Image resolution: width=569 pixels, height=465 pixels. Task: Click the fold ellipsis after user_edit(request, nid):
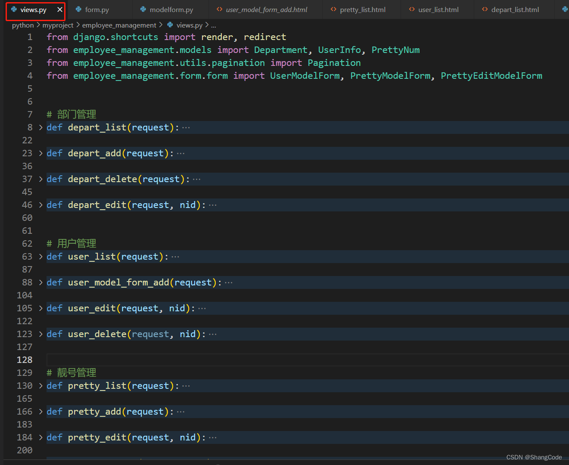pyautogui.click(x=202, y=308)
